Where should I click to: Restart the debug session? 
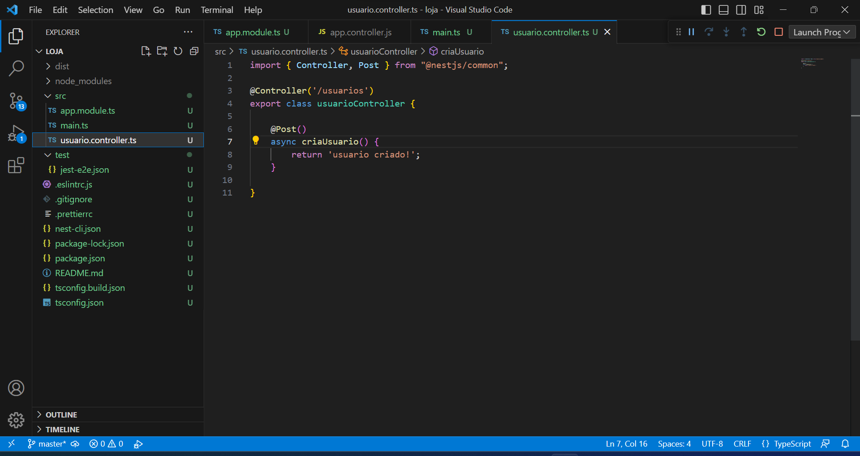(761, 32)
